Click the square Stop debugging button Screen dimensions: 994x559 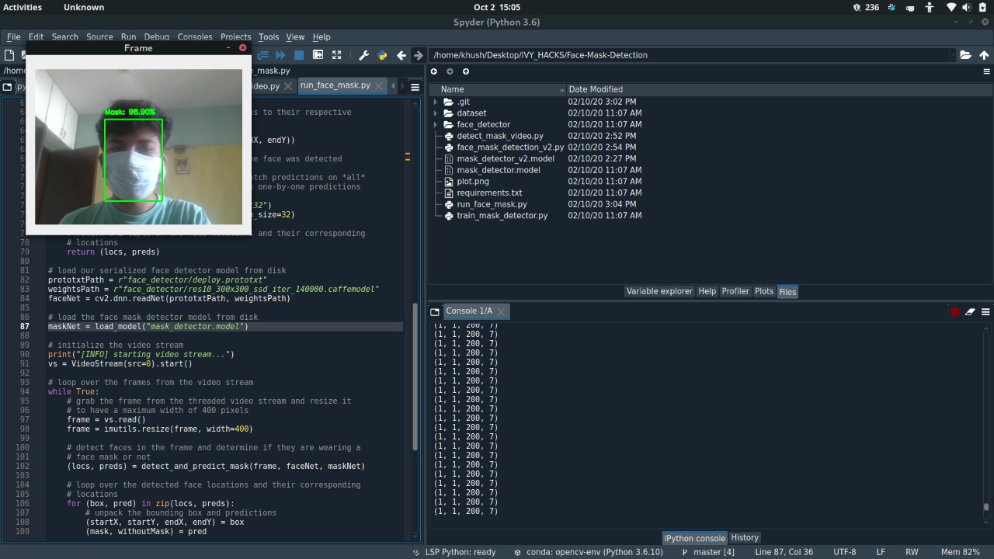click(299, 55)
